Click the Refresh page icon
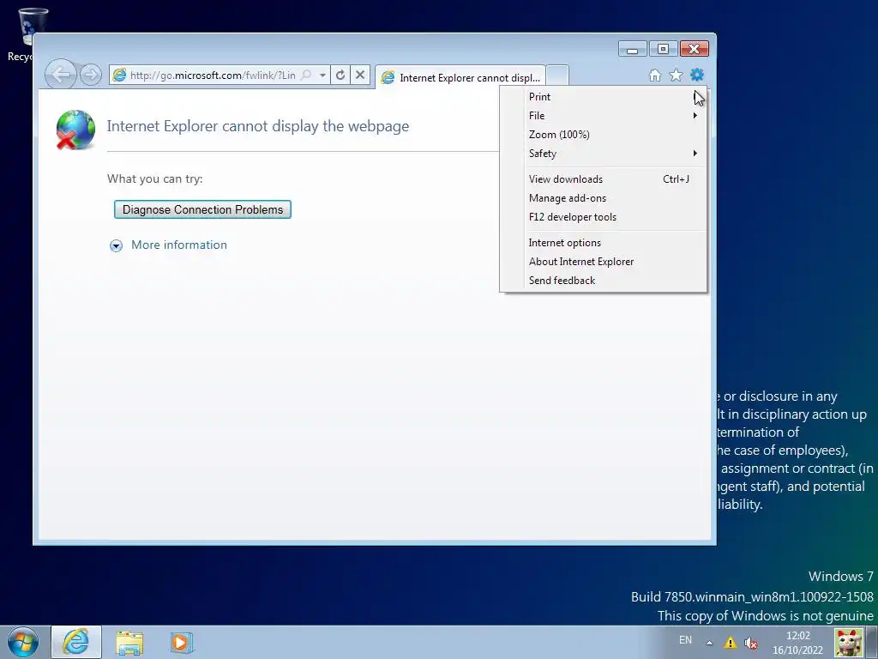The width and height of the screenshot is (878, 659). [x=340, y=75]
